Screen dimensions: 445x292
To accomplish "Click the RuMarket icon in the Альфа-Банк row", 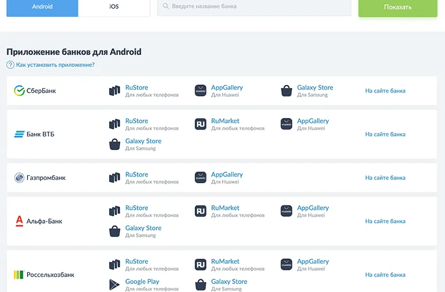I will (201, 211).
